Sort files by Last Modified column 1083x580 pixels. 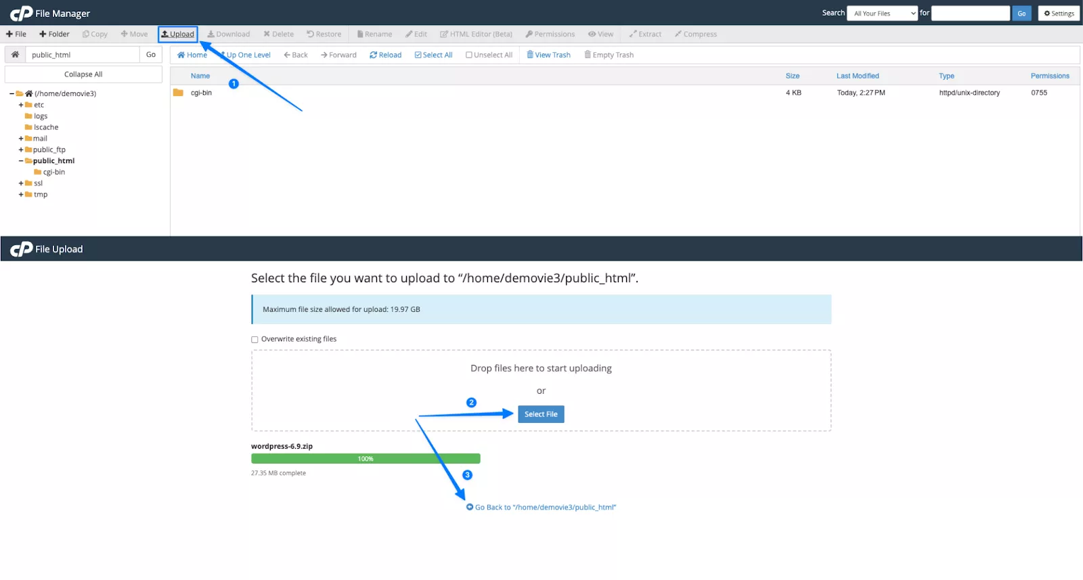[x=858, y=76]
